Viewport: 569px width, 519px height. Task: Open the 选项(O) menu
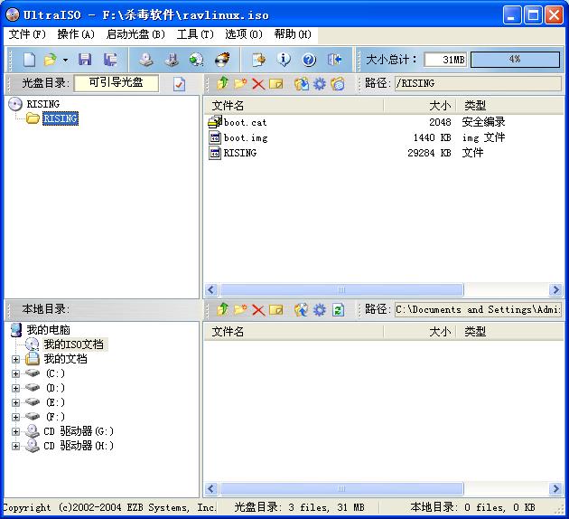[244, 34]
